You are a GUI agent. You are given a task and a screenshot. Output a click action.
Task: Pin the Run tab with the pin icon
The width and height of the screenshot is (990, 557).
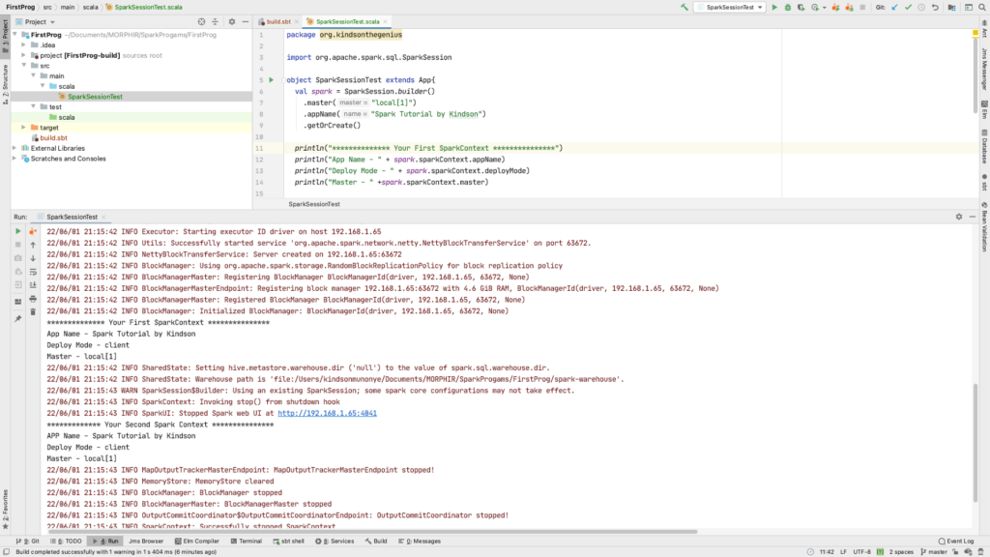[17, 318]
